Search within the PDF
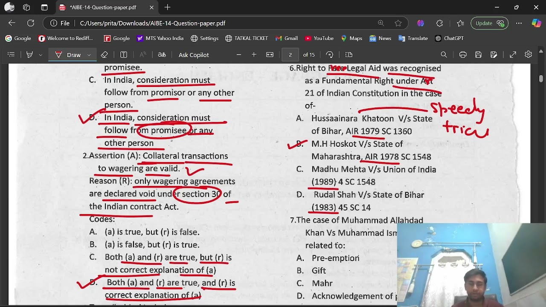This screenshot has width=546, height=307. 444,55
